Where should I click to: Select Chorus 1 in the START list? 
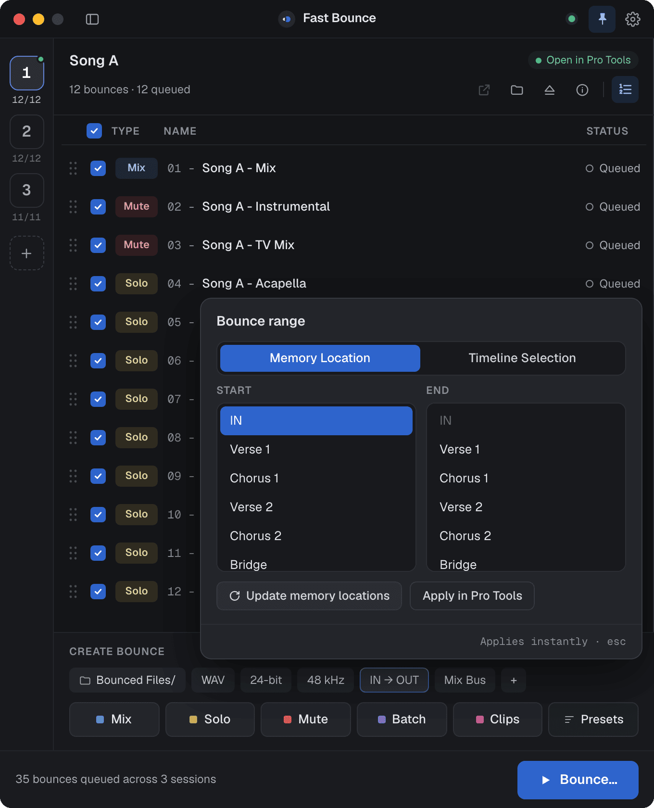click(316, 479)
